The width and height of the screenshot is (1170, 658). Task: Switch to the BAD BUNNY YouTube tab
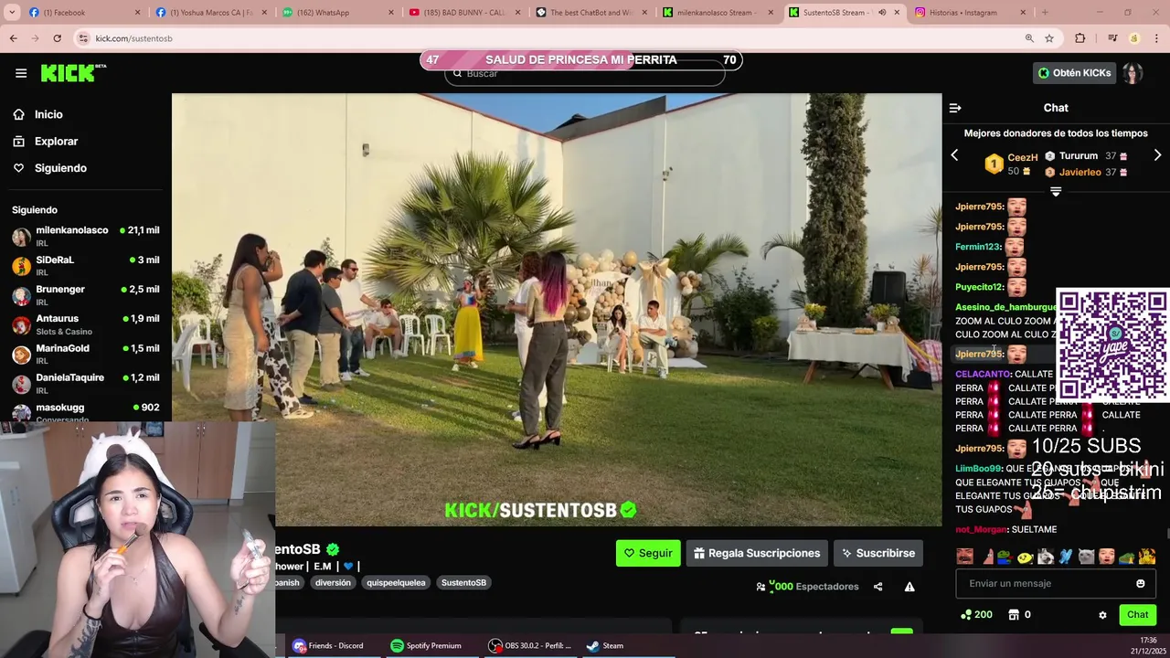pyautogui.click(x=464, y=13)
